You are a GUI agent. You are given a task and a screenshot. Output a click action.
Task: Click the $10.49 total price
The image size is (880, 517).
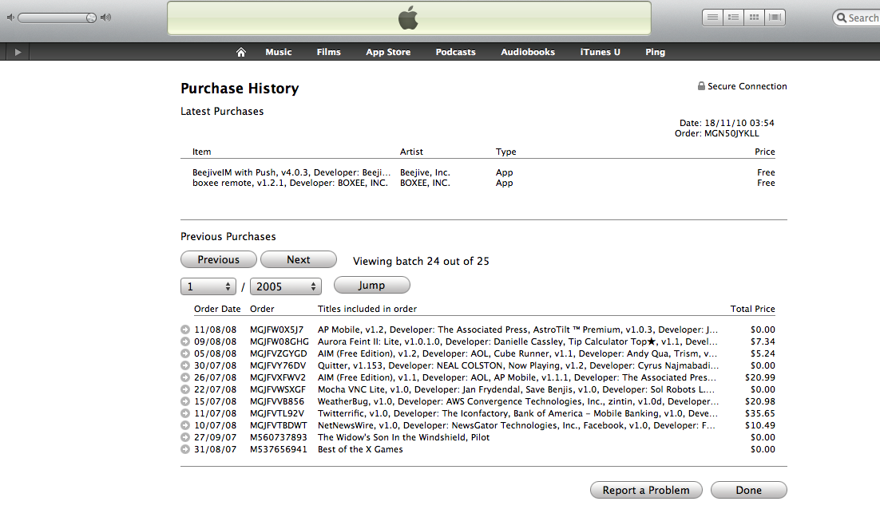coord(760,425)
